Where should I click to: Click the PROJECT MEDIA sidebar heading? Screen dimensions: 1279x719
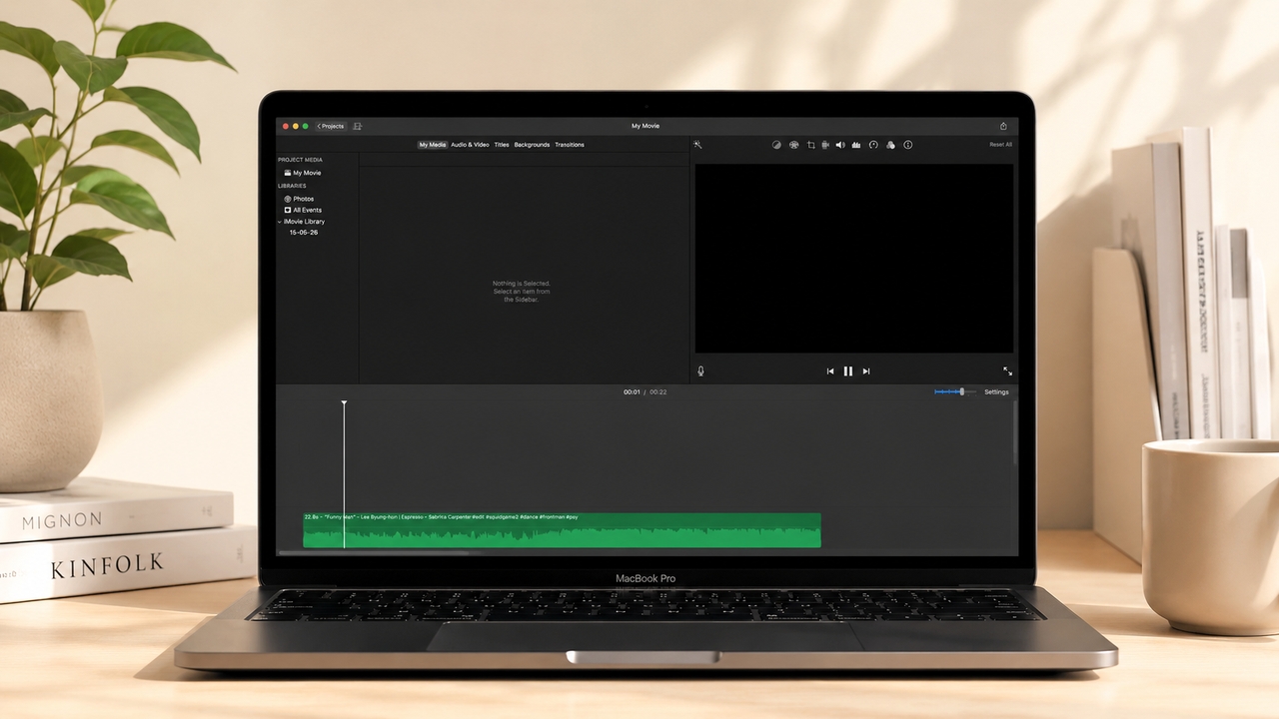click(x=300, y=160)
